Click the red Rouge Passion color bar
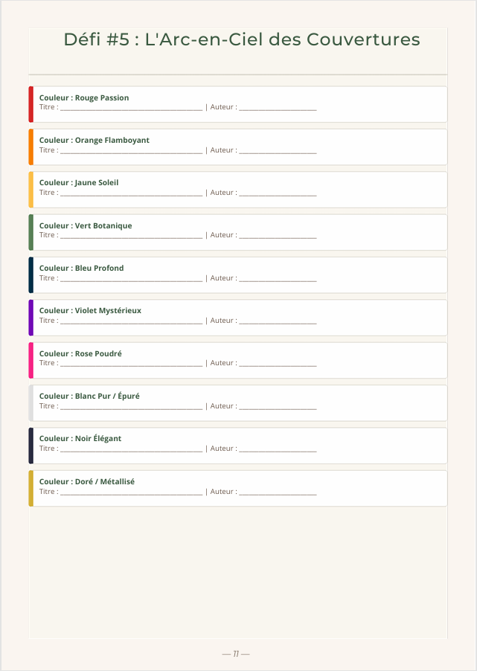Screen dimensions: 477x671 31,104
